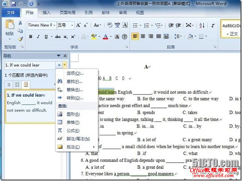The height and width of the screenshot is (181, 242).
Task: Close the 导航 navigation pane
Action: pos(65,56)
